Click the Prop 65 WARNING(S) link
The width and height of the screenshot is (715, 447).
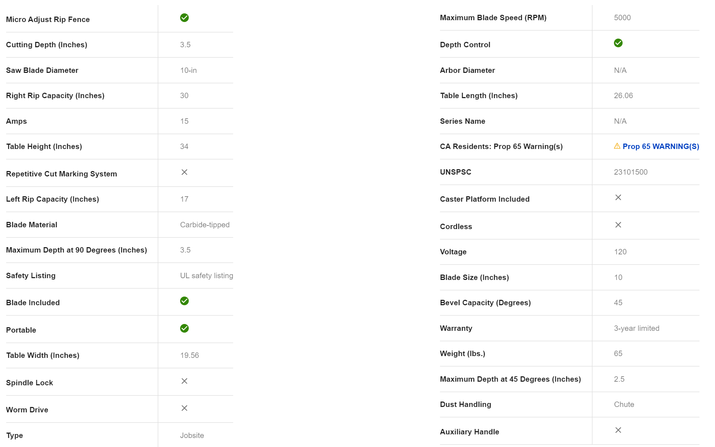coord(660,146)
